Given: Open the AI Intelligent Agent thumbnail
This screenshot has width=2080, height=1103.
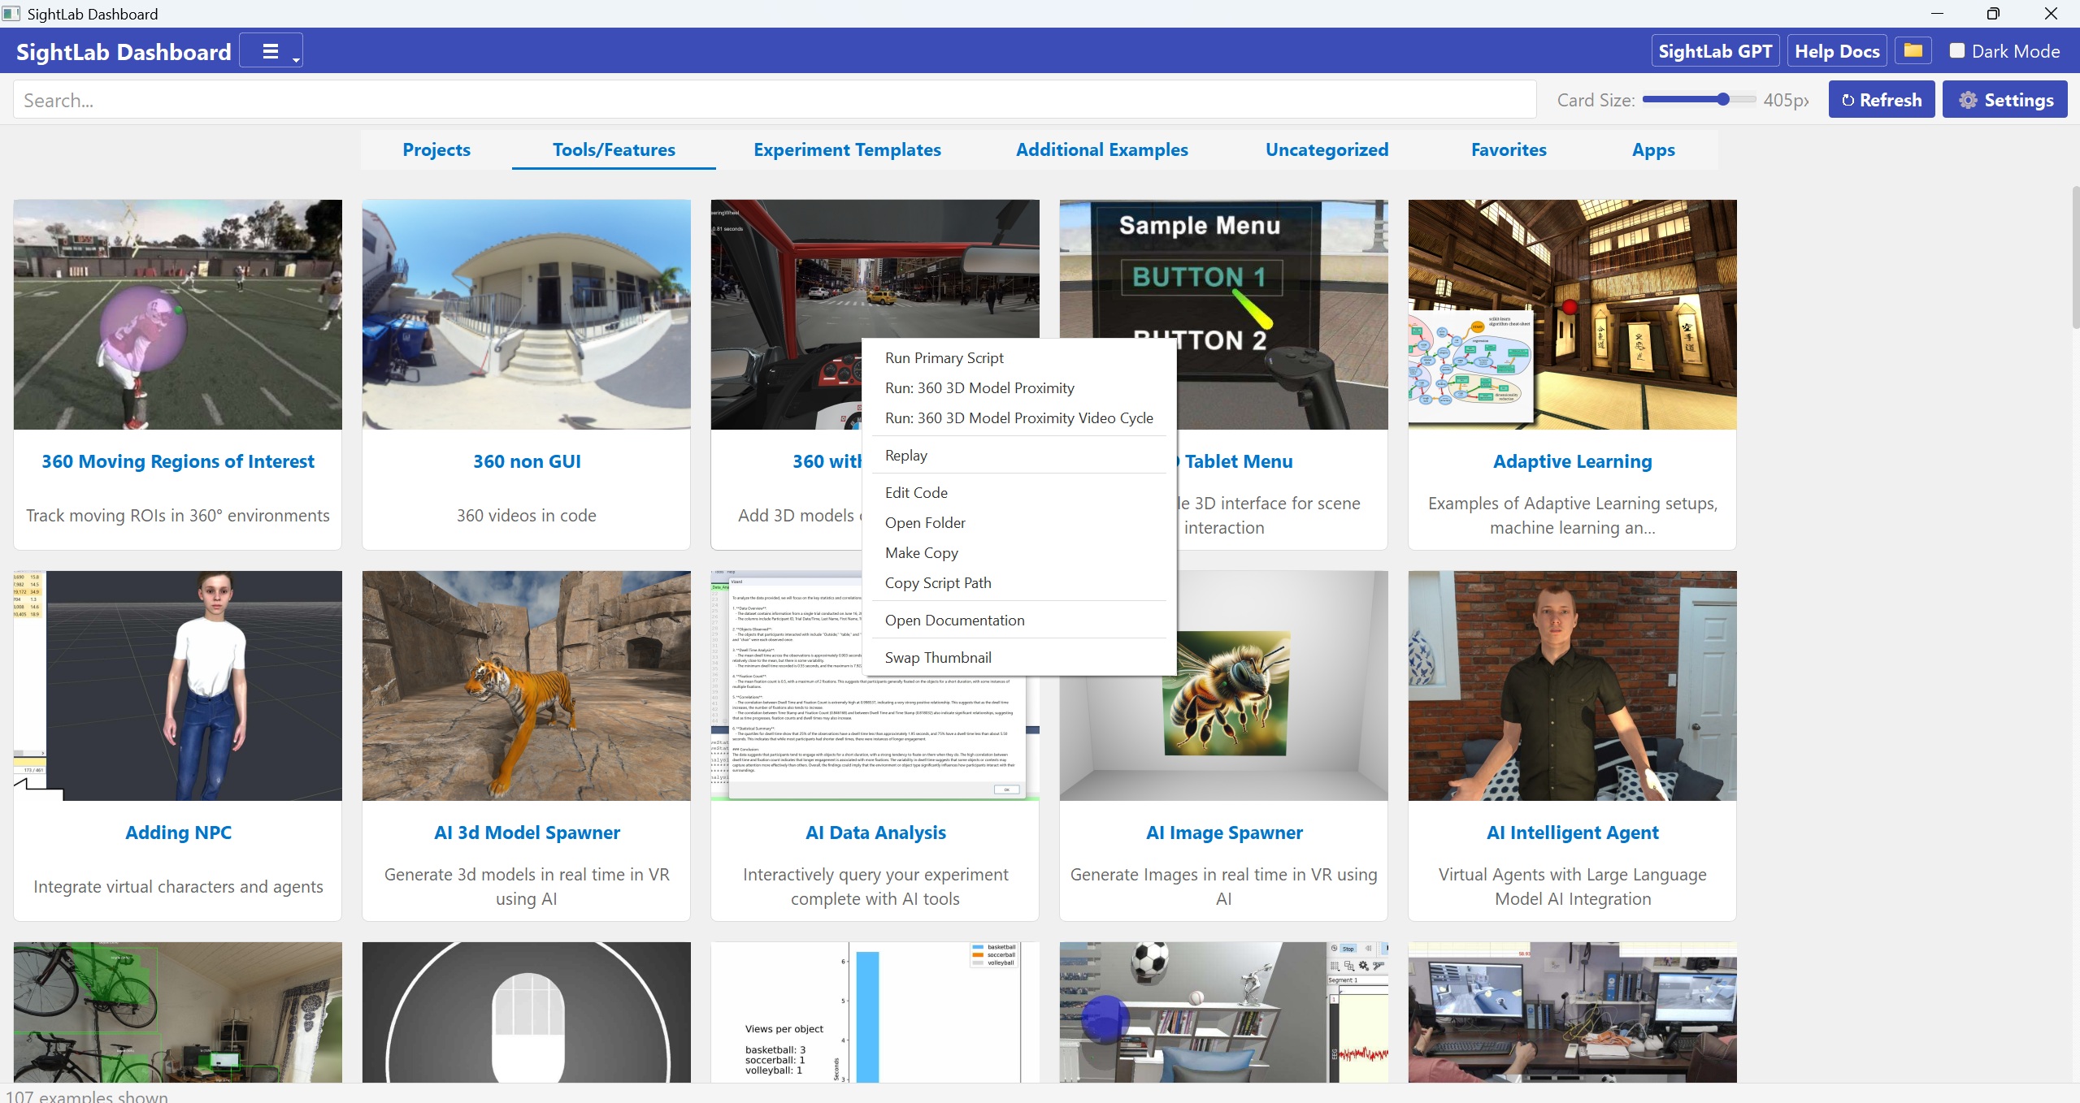Looking at the screenshot, I should pyautogui.click(x=1571, y=686).
